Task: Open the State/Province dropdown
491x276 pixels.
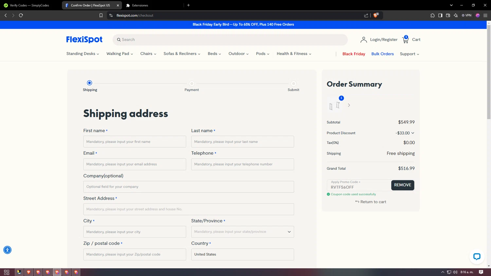Action: tap(243, 232)
